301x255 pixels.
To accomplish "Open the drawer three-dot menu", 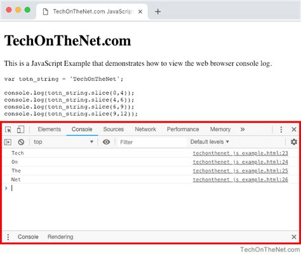I will click(x=8, y=237).
